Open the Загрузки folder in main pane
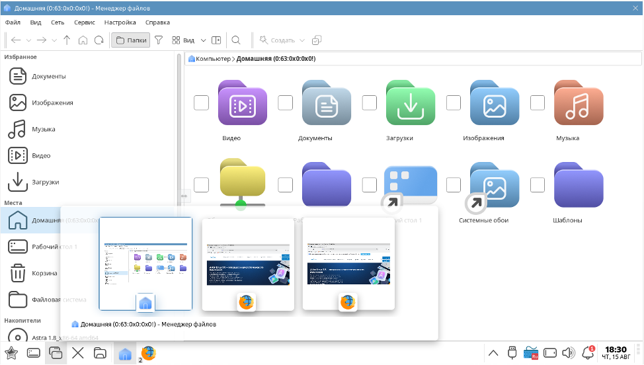Viewport: 644px width, 365px height. pyautogui.click(x=410, y=103)
